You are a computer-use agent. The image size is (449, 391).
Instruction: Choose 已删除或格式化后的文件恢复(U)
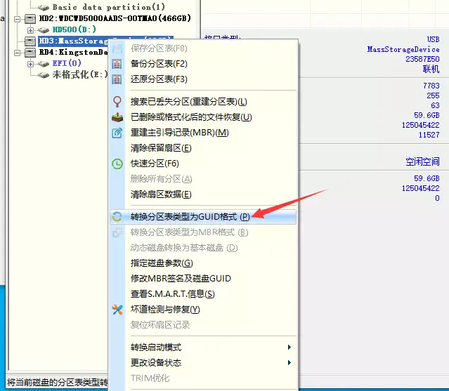pyautogui.click(x=203, y=117)
